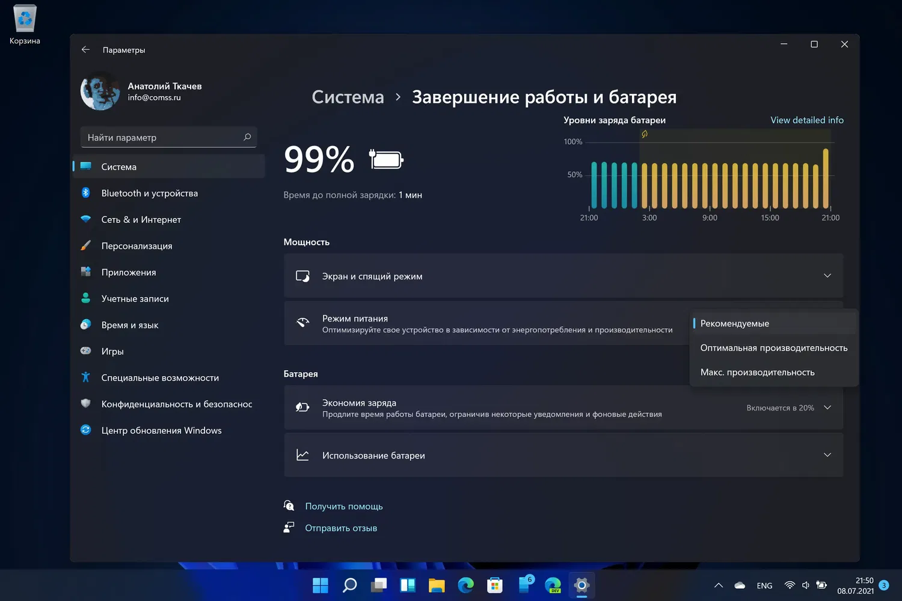Open taskbar Search

[349, 585]
